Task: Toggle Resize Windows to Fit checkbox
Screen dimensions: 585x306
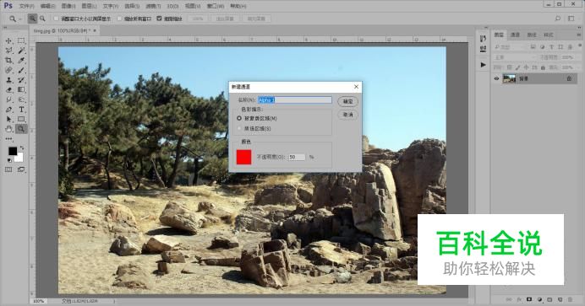Action: (x=56, y=19)
